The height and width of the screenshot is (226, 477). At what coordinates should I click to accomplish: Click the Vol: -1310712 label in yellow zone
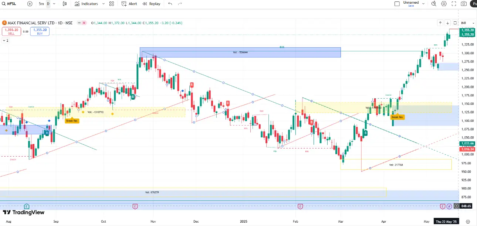click(x=95, y=112)
